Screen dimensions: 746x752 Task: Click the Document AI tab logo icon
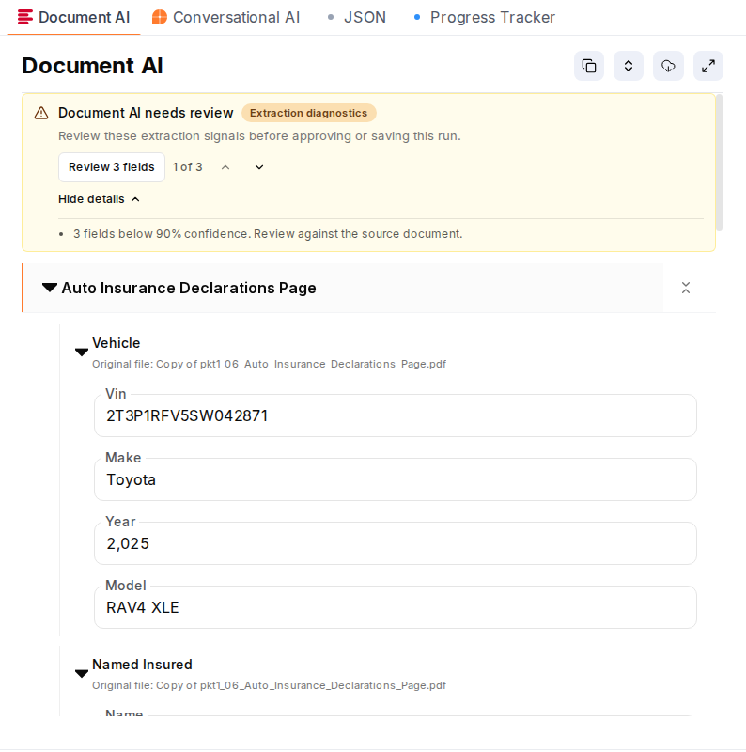pos(25,17)
